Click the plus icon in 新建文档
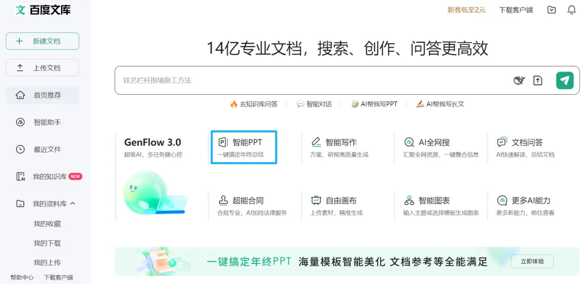The height and width of the screenshot is (284, 584). click(x=19, y=41)
